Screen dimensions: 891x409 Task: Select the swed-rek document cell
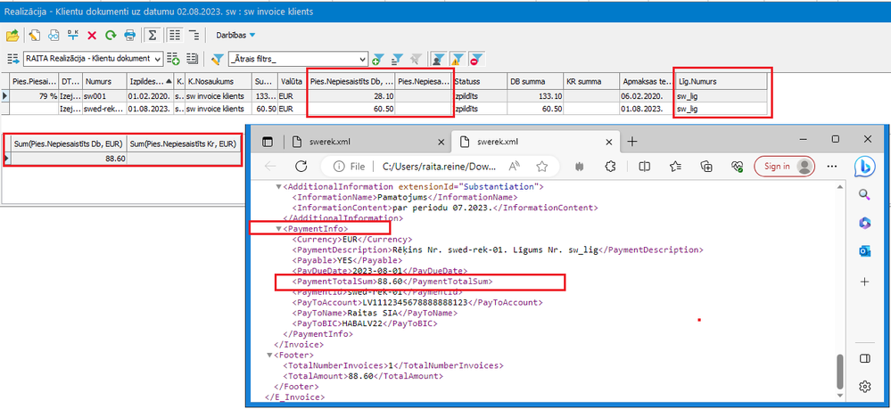point(104,109)
